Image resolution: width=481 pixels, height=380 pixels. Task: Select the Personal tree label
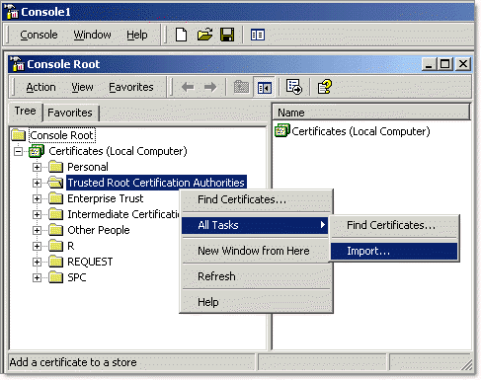click(88, 167)
